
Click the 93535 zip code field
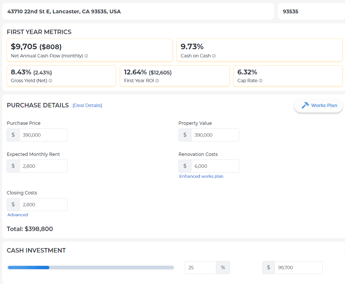(x=311, y=11)
